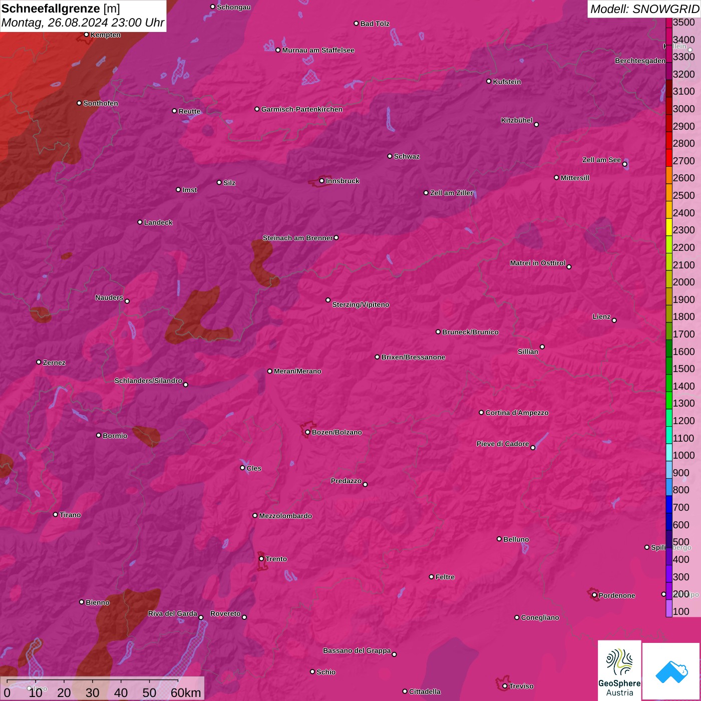Click the Kitzbühel map marker dot
The height and width of the screenshot is (701, 701).
coord(536,125)
